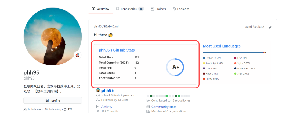The height and width of the screenshot is (113, 290).
Task: Click the Ruby 0.11% language entry
Action: coord(210,74)
